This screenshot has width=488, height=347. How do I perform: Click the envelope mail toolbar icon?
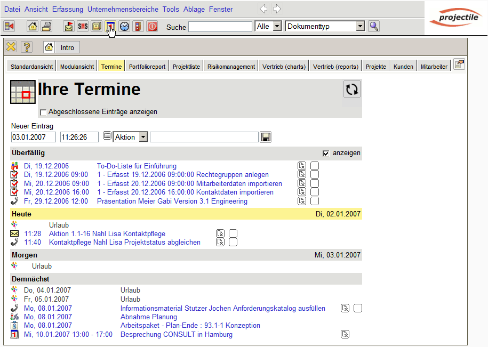pyautogui.click(x=69, y=26)
